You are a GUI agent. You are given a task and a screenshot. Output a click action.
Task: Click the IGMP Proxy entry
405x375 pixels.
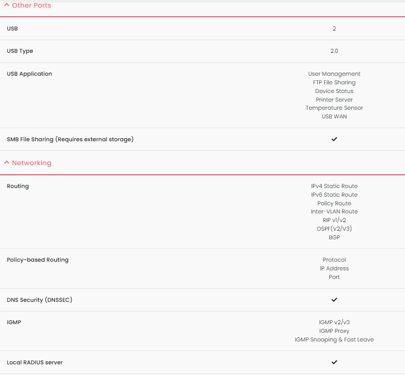[x=334, y=331]
